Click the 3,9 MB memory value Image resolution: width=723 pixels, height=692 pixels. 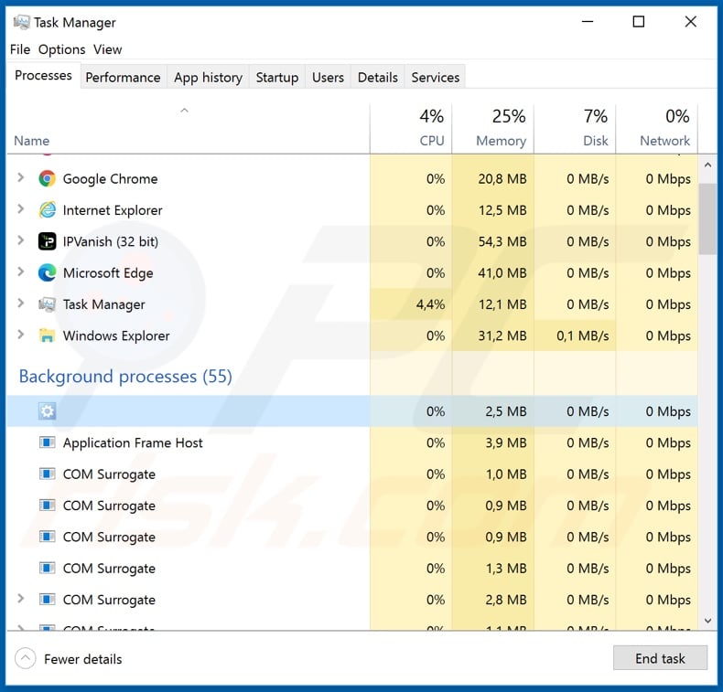click(506, 442)
